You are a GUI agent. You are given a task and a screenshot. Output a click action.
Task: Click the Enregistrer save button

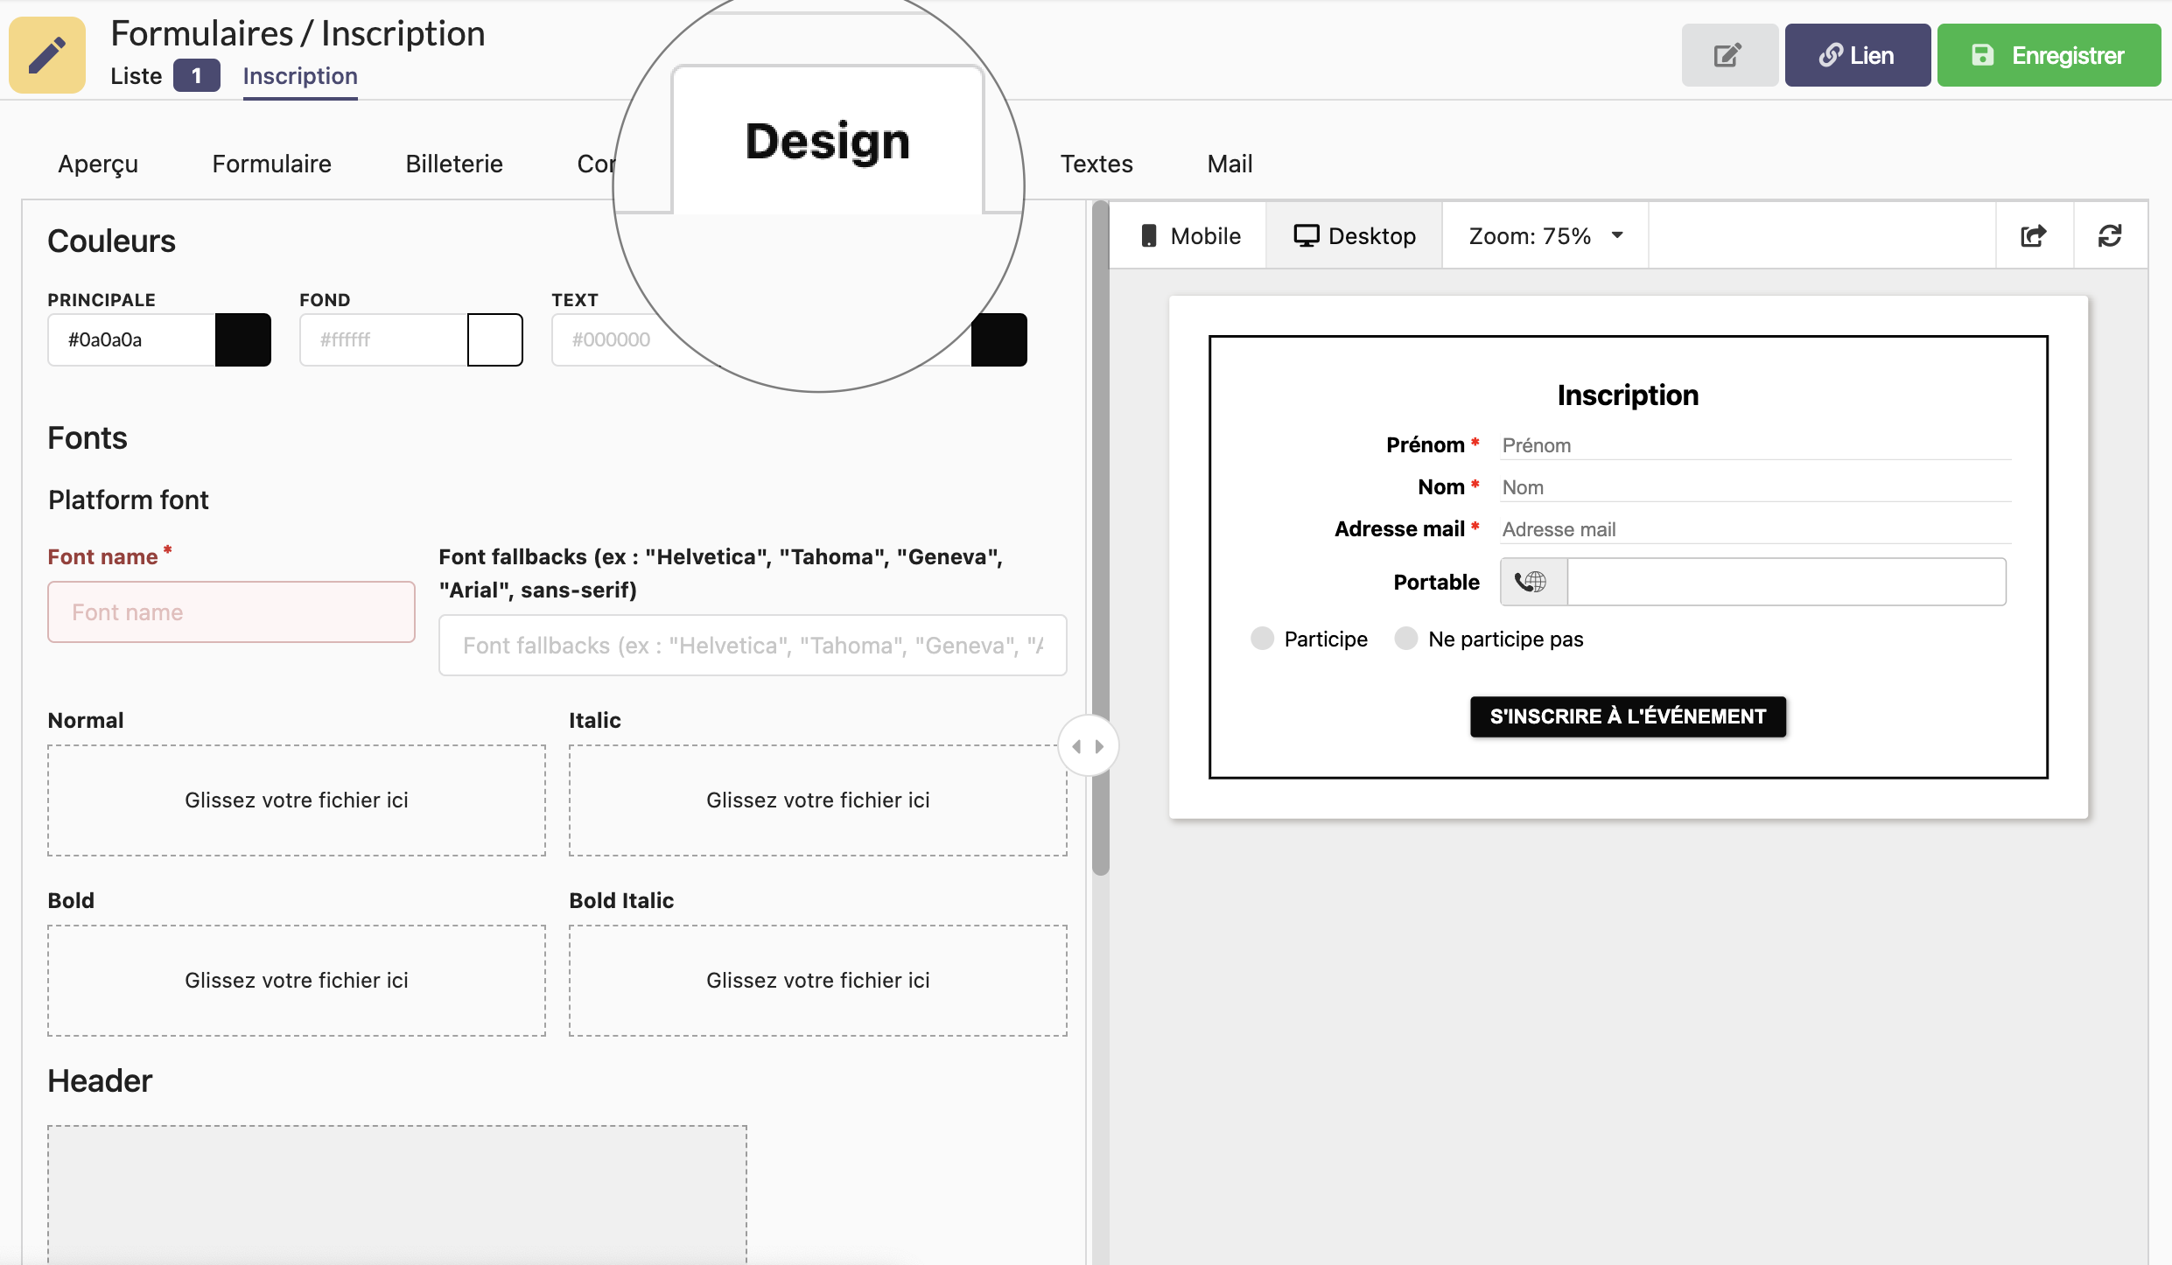2048,55
